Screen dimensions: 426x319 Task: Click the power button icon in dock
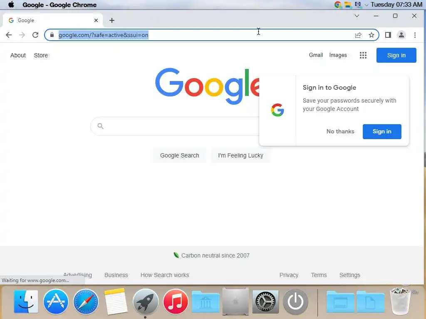(295, 302)
